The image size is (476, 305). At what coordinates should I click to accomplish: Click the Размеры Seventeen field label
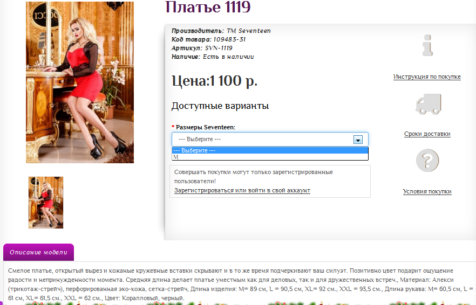pos(206,127)
